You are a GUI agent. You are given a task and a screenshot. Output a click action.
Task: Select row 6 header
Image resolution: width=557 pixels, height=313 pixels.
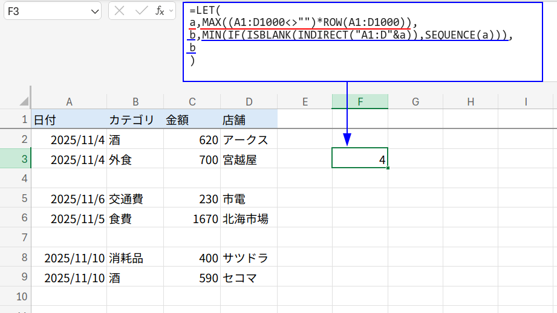(16, 217)
